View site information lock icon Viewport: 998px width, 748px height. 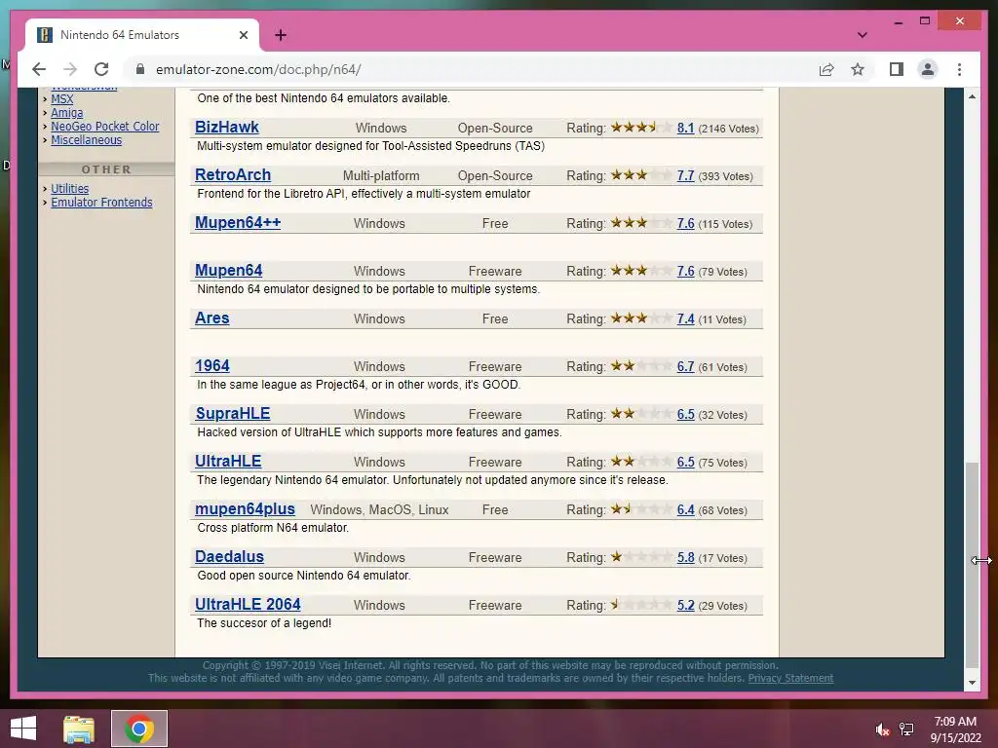[x=140, y=69]
